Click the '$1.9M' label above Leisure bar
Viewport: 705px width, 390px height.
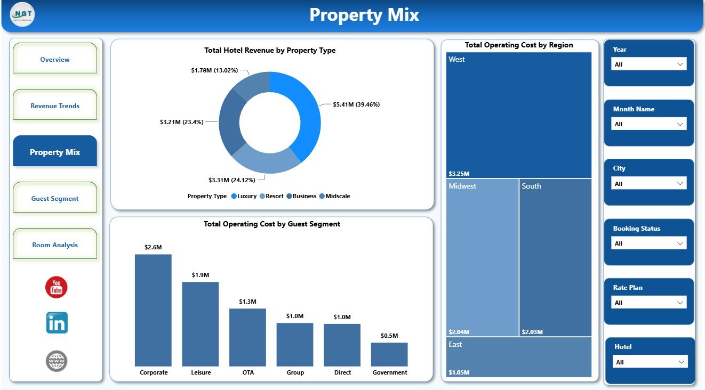coord(201,275)
